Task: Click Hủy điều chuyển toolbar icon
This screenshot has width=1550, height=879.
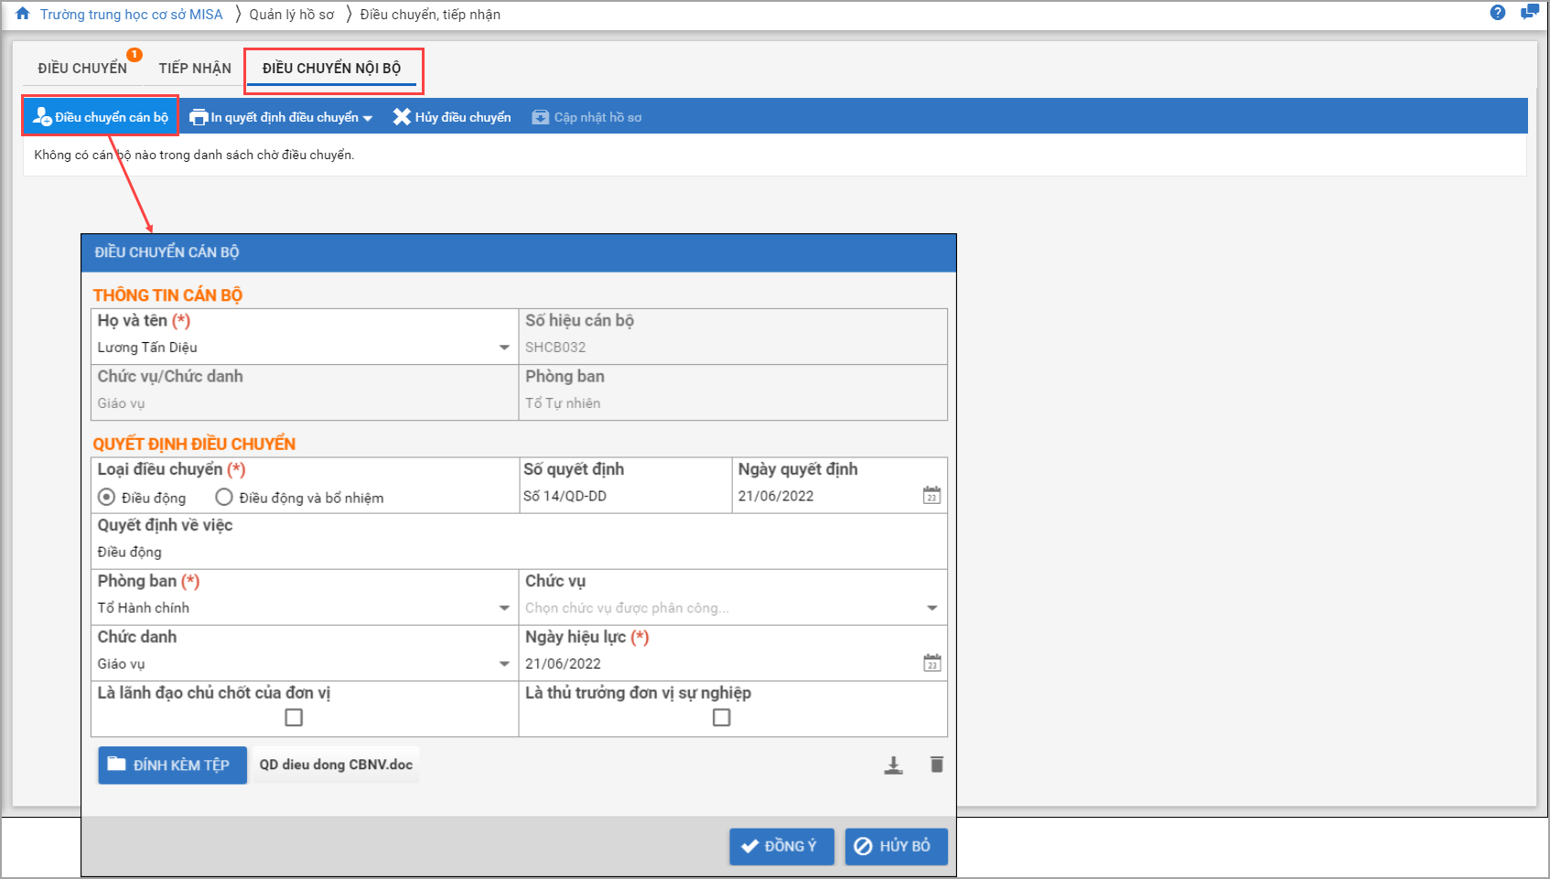Action: point(402,117)
